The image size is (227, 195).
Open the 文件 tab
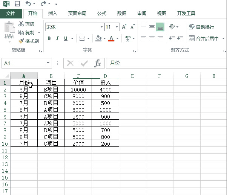coord(11,14)
